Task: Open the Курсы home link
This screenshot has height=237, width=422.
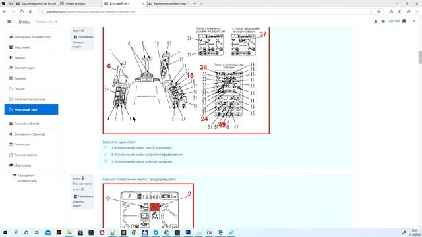Action: (24, 22)
